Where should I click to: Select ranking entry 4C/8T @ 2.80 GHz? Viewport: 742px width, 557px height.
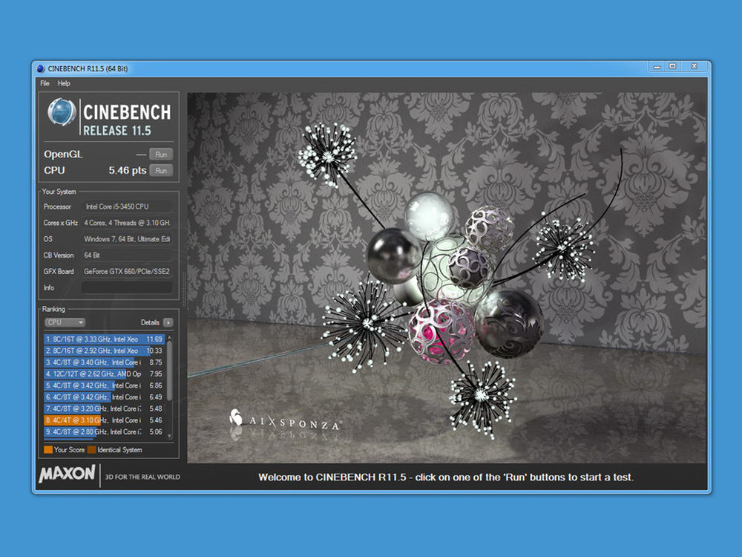pos(104,432)
